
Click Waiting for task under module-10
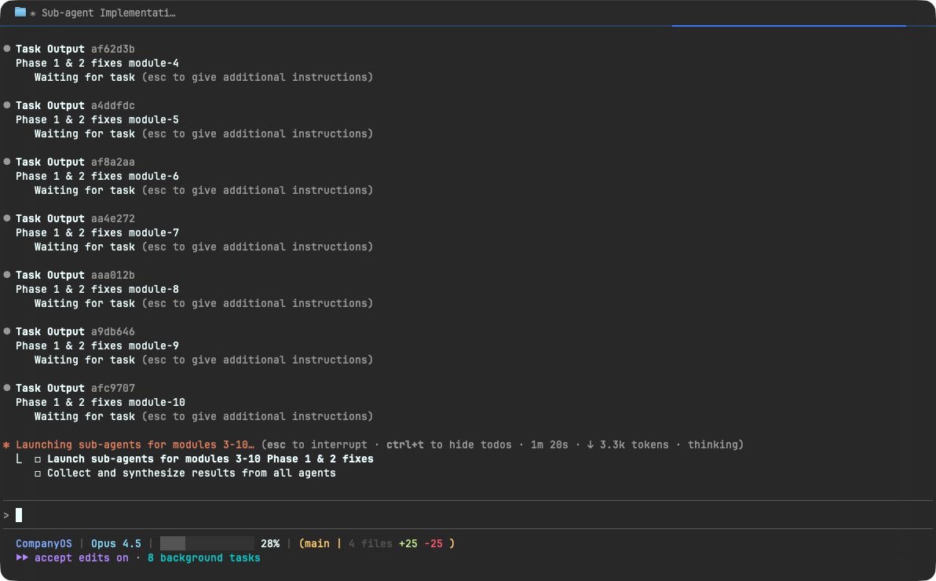(x=84, y=416)
